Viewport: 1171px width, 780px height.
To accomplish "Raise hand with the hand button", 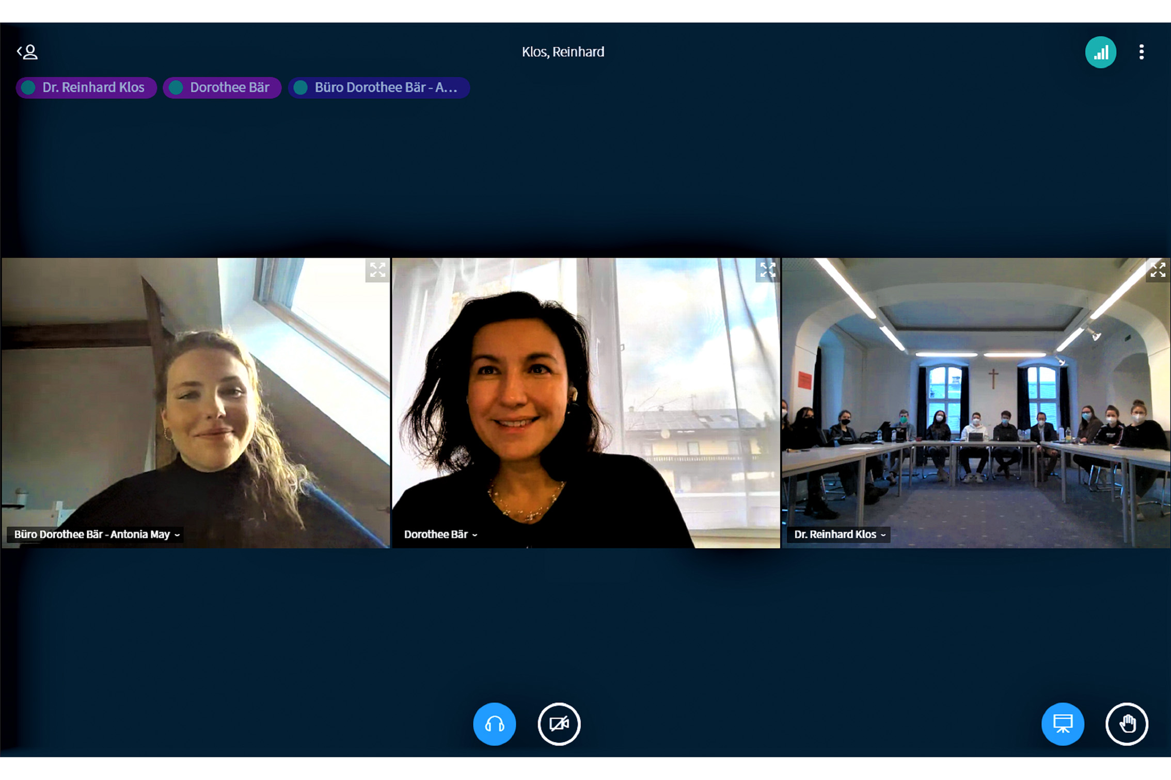I will 1127,724.
